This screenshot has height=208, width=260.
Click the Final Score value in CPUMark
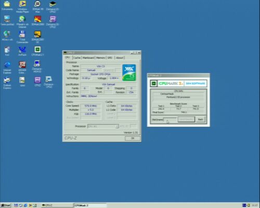184,112
